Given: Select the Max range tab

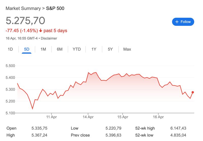Looking at the screenshot, I should (127, 49).
